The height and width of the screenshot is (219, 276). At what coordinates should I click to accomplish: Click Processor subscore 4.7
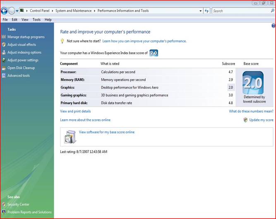click(231, 72)
